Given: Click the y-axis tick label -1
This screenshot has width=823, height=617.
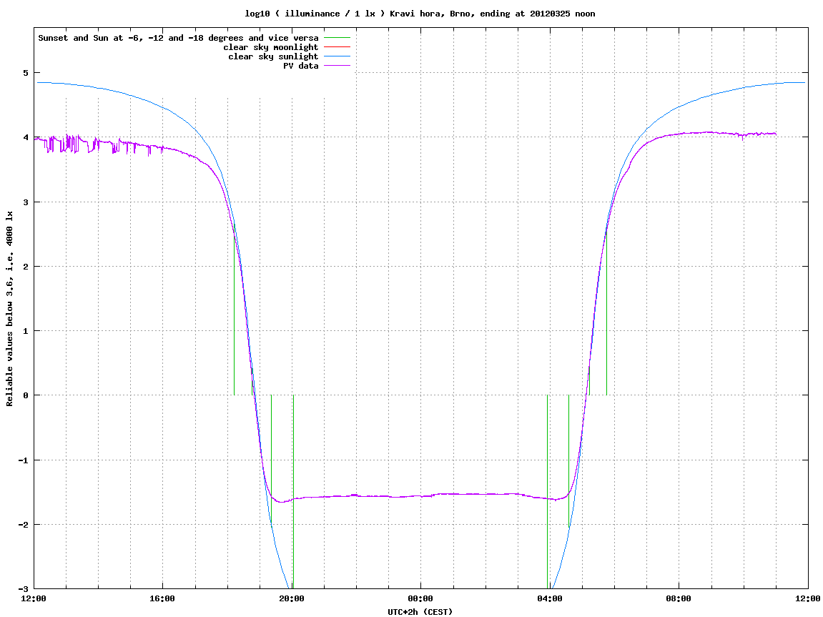Looking at the screenshot, I should (x=23, y=460).
